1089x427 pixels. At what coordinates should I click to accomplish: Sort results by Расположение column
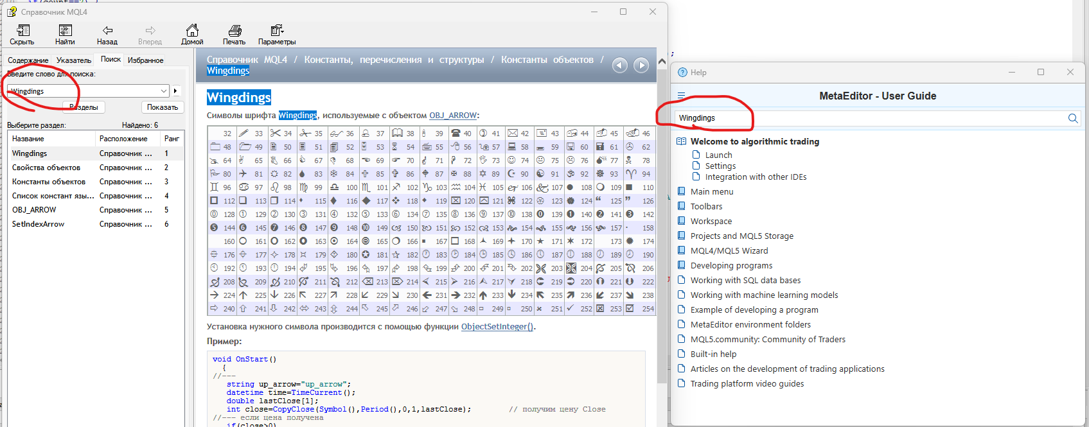click(x=127, y=139)
